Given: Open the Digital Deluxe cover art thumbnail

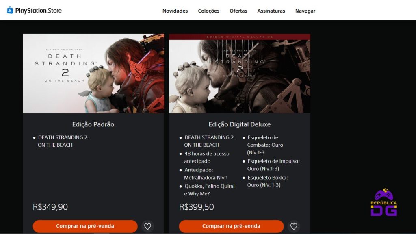Looking at the screenshot, I should click(x=240, y=73).
